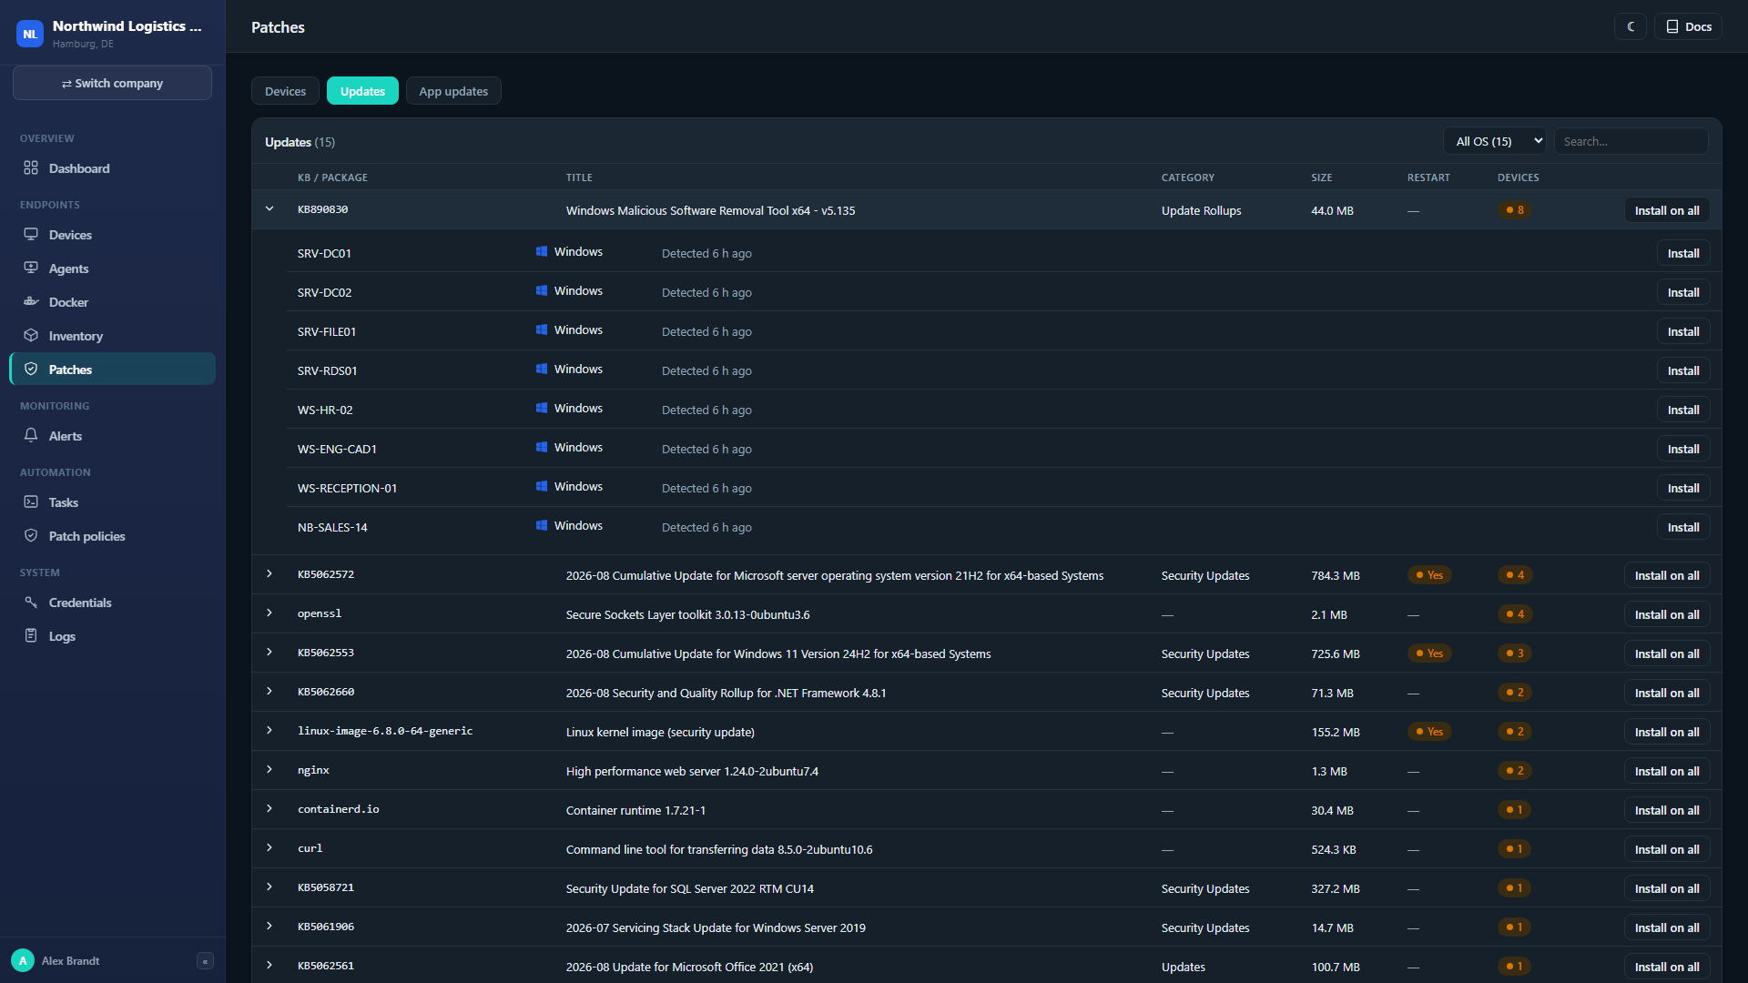Click Windows logo on WS-RECEPTION-01 row
Viewport: 1748px width, 983px height.
(x=542, y=487)
